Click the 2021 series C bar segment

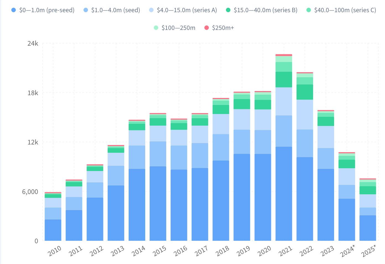point(284,67)
